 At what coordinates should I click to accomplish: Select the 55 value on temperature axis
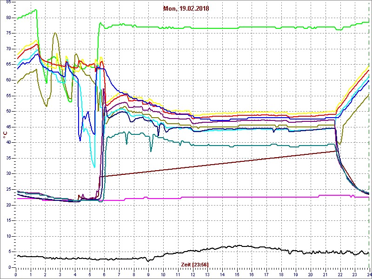[8, 96]
